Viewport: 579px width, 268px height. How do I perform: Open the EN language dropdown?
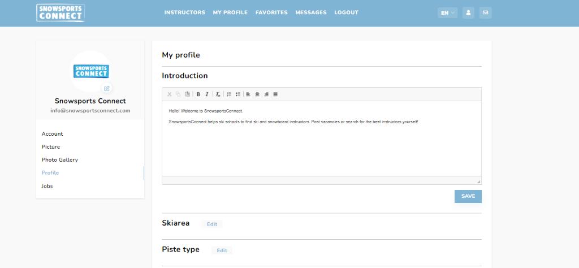[x=447, y=12]
